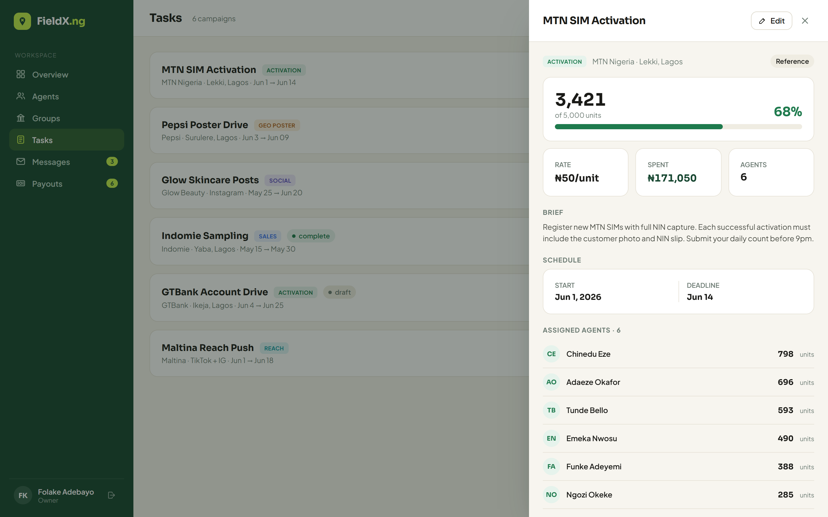Screen dimensions: 828x517
Task: Click the 6 campaigns label
Action: click(214, 18)
